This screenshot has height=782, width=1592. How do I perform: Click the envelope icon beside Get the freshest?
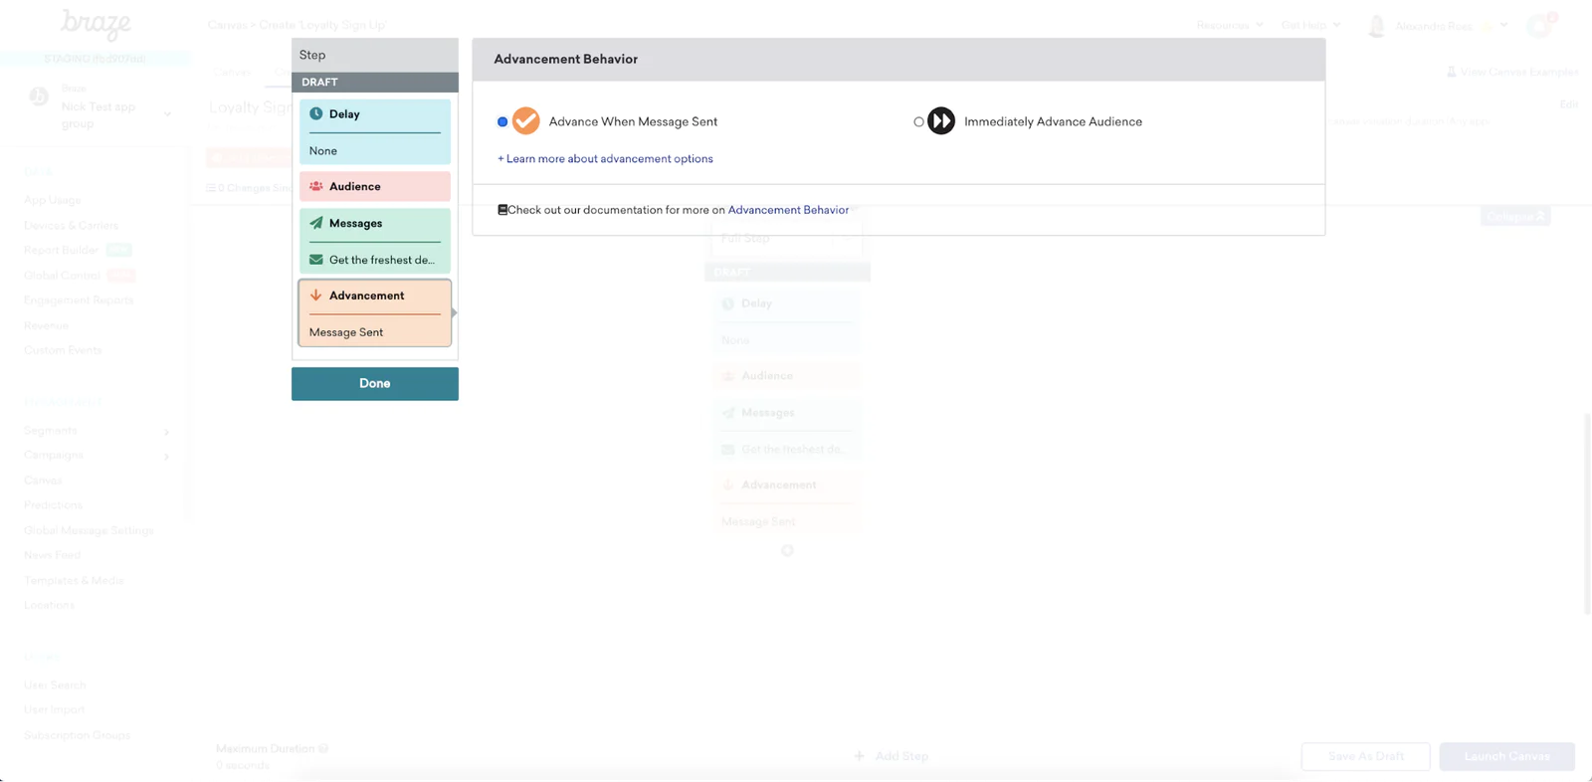coord(316,260)
